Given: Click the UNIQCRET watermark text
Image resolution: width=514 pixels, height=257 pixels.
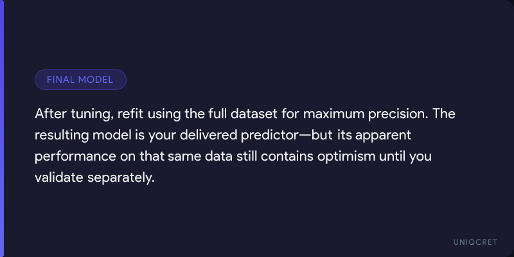Looking at the screenshot, I should pos(475,242).
